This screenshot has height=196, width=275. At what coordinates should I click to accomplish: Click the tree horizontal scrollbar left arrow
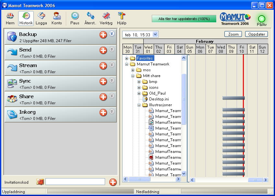[125, 179]
